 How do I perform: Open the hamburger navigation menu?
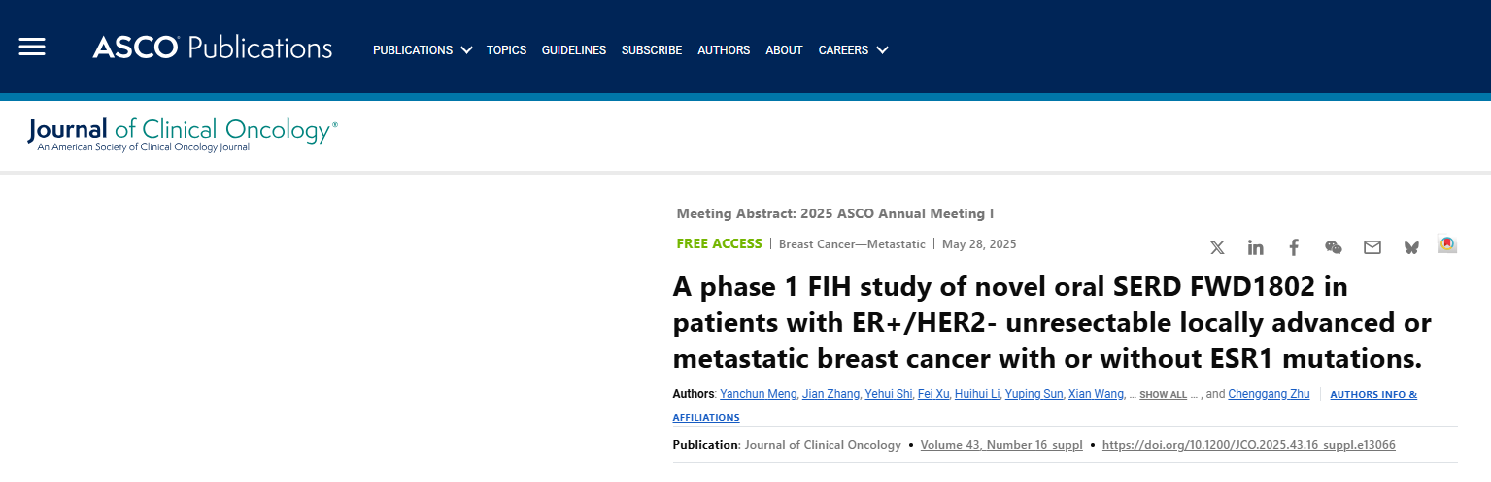32,48
